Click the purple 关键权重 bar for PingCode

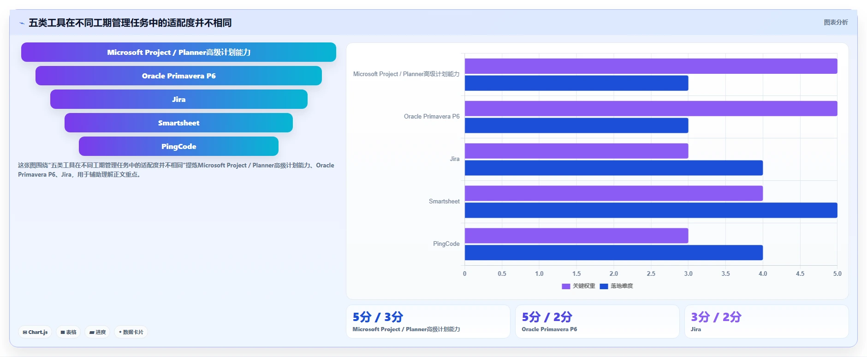pyautogui.click(x=576, y=236)
